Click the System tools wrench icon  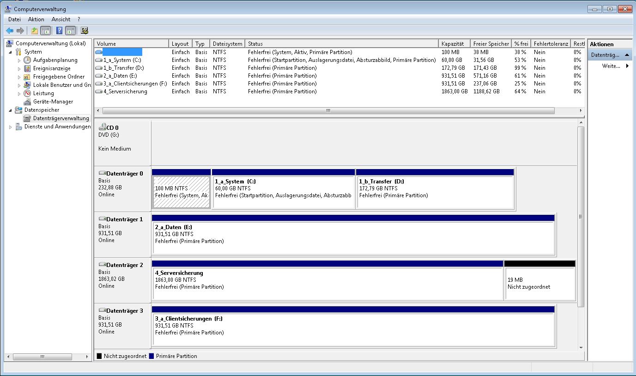(18, 52)
